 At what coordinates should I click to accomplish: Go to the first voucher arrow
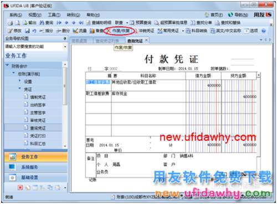pos(59,23)
